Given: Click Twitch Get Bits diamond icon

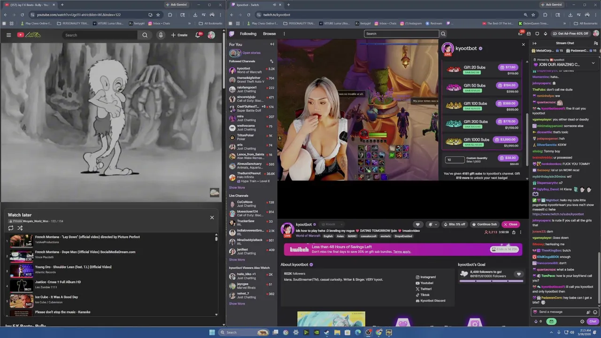Looking at the screenshot, I should point(545,34).
